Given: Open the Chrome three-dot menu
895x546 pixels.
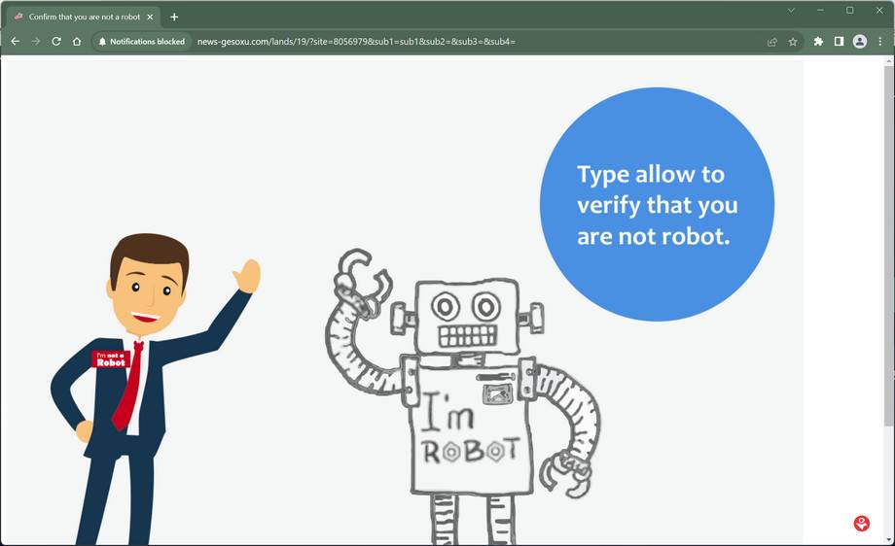Looking at the screenshot, I should coord(880,42).
